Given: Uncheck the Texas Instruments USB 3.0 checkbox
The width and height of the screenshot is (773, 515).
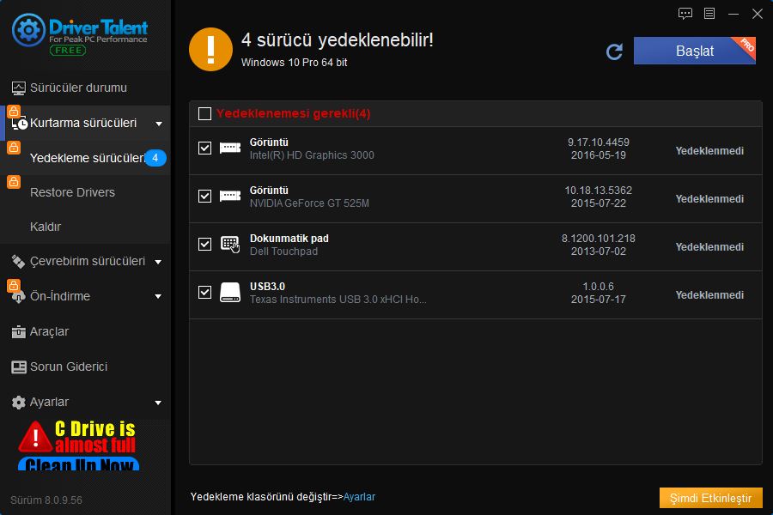Looking at the screenshot, I should coord(204,292).
